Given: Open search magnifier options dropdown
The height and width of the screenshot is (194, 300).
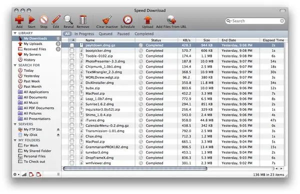Looking at the screenshot, I should 228,21.
